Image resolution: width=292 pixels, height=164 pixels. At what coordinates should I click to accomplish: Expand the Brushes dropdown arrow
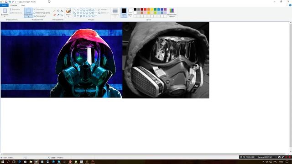pos(68,16)
